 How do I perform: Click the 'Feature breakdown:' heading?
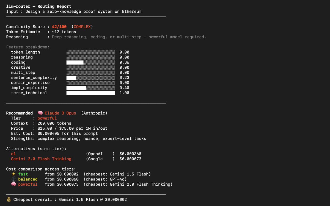[28, 47]
